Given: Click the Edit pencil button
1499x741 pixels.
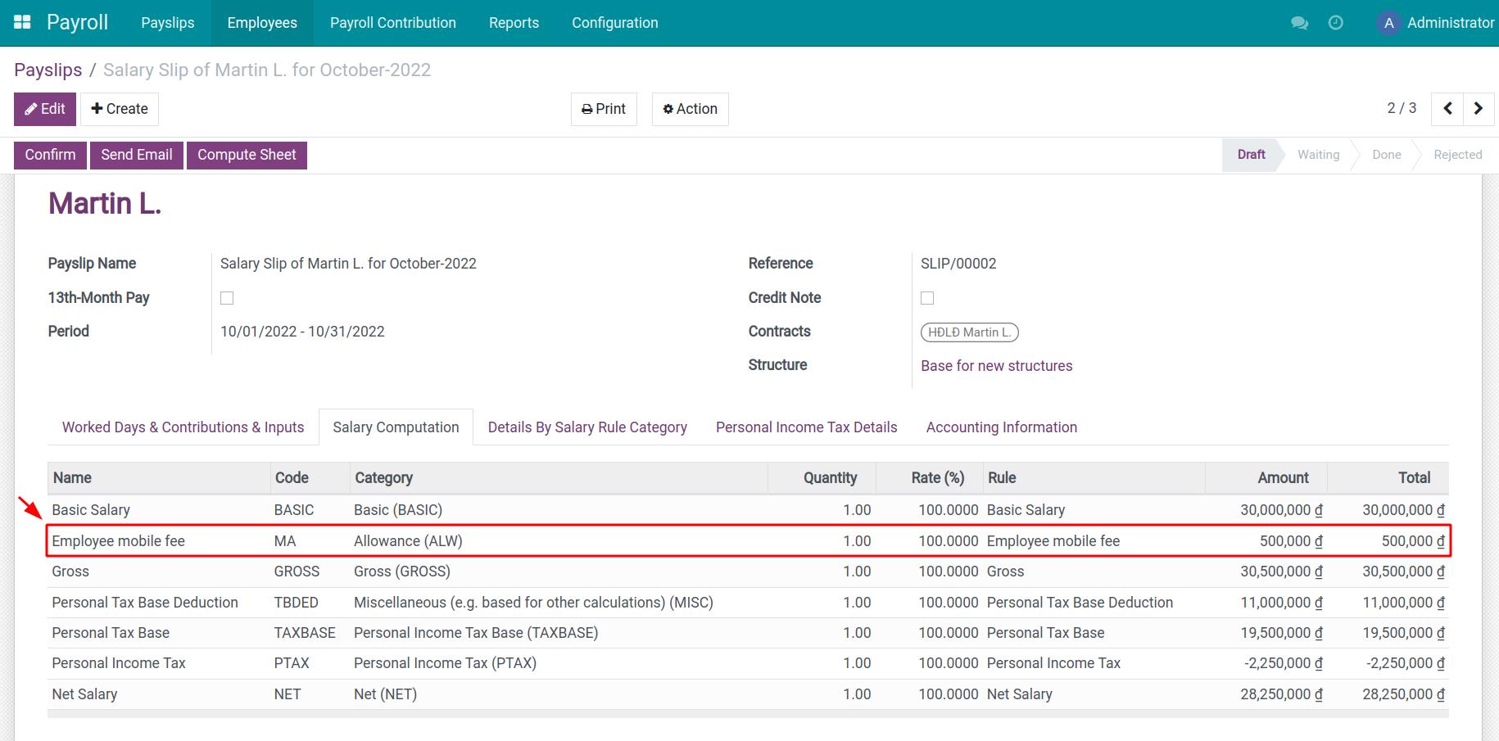Looking at the screenshot, I should pyautogui.click(x=44, y=108).
